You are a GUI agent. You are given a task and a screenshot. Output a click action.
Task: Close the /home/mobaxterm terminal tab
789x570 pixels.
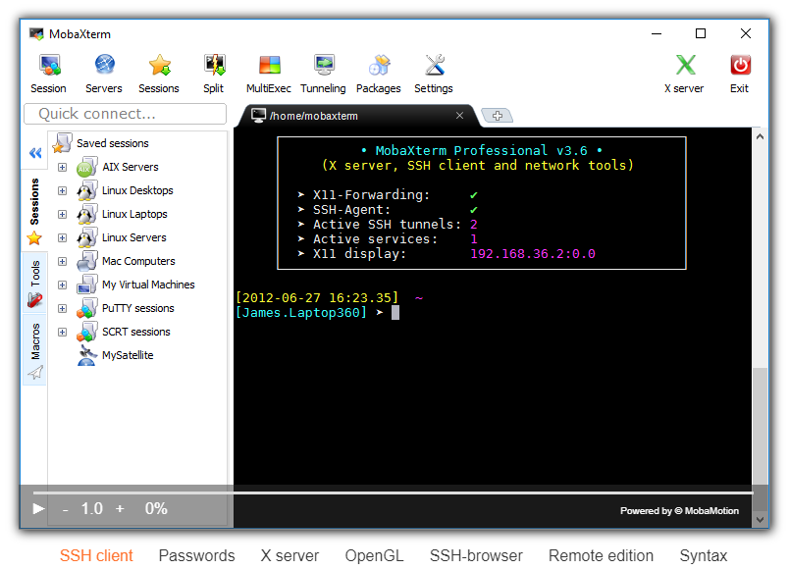[x=459, y=116]
